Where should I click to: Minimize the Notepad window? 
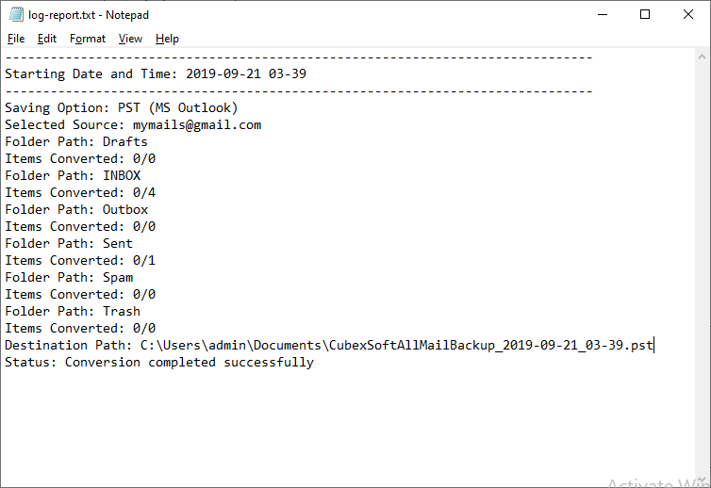tap(602, 15)
